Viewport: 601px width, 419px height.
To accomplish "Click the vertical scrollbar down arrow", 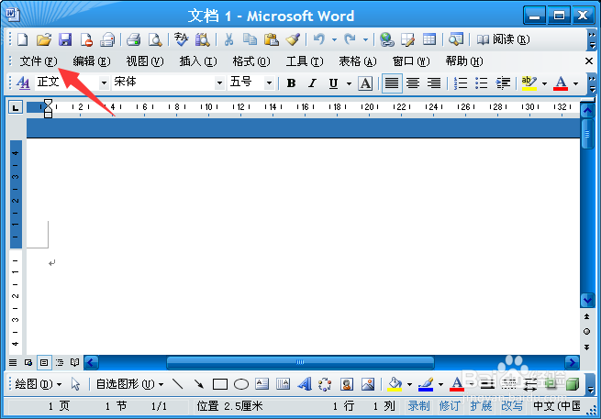I will pos(587,300).
